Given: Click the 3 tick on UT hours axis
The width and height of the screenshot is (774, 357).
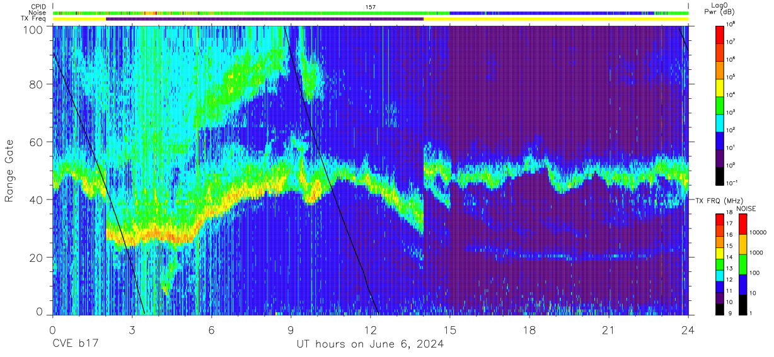Looking at the screenshot, I should (x=132, y=331).
